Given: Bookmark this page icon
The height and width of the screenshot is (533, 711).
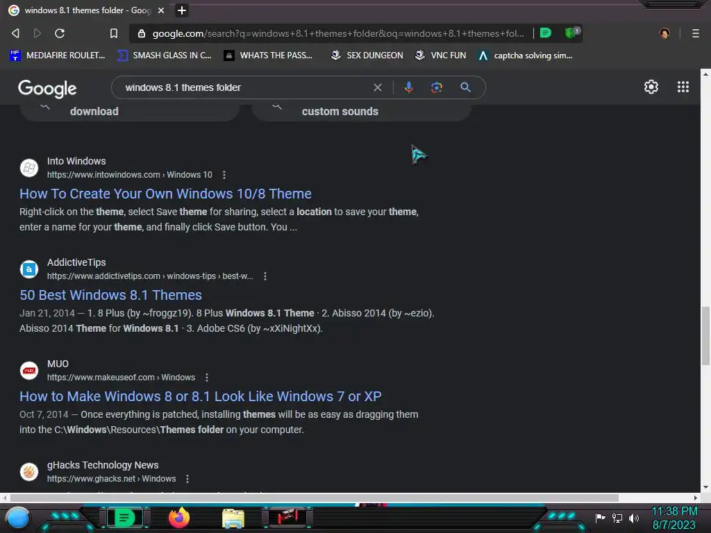Looking at the screenshot, I should click(x=114, y=33).
